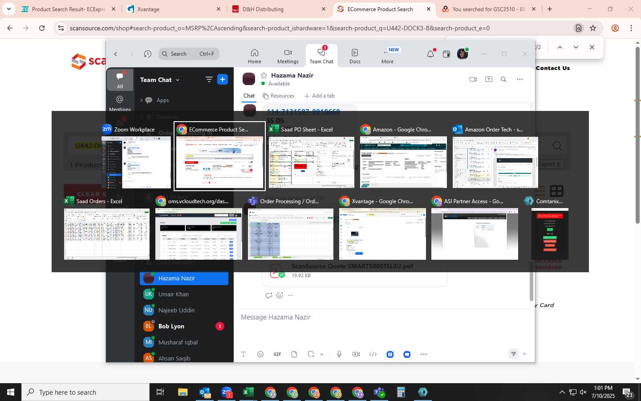641x401 pixels.
Task: Click reply icon under PDF message
Action: point(269,295)
